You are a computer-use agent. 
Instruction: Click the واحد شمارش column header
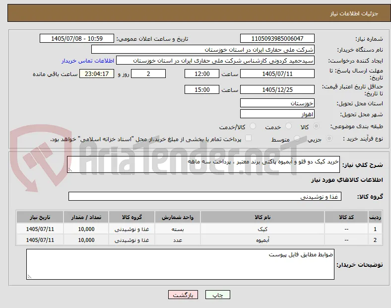point(178,217)
